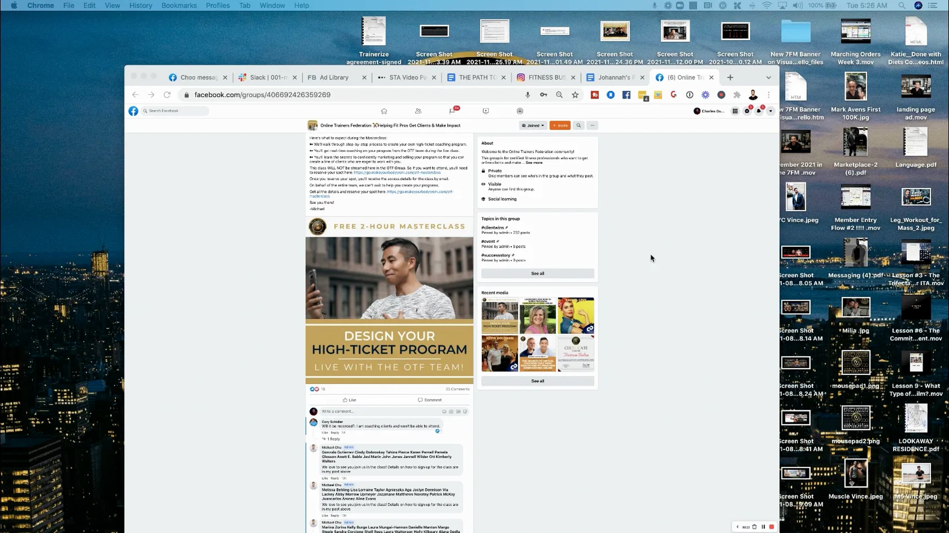
Task: Open Facebook menu grid icon
Action: 735,111
